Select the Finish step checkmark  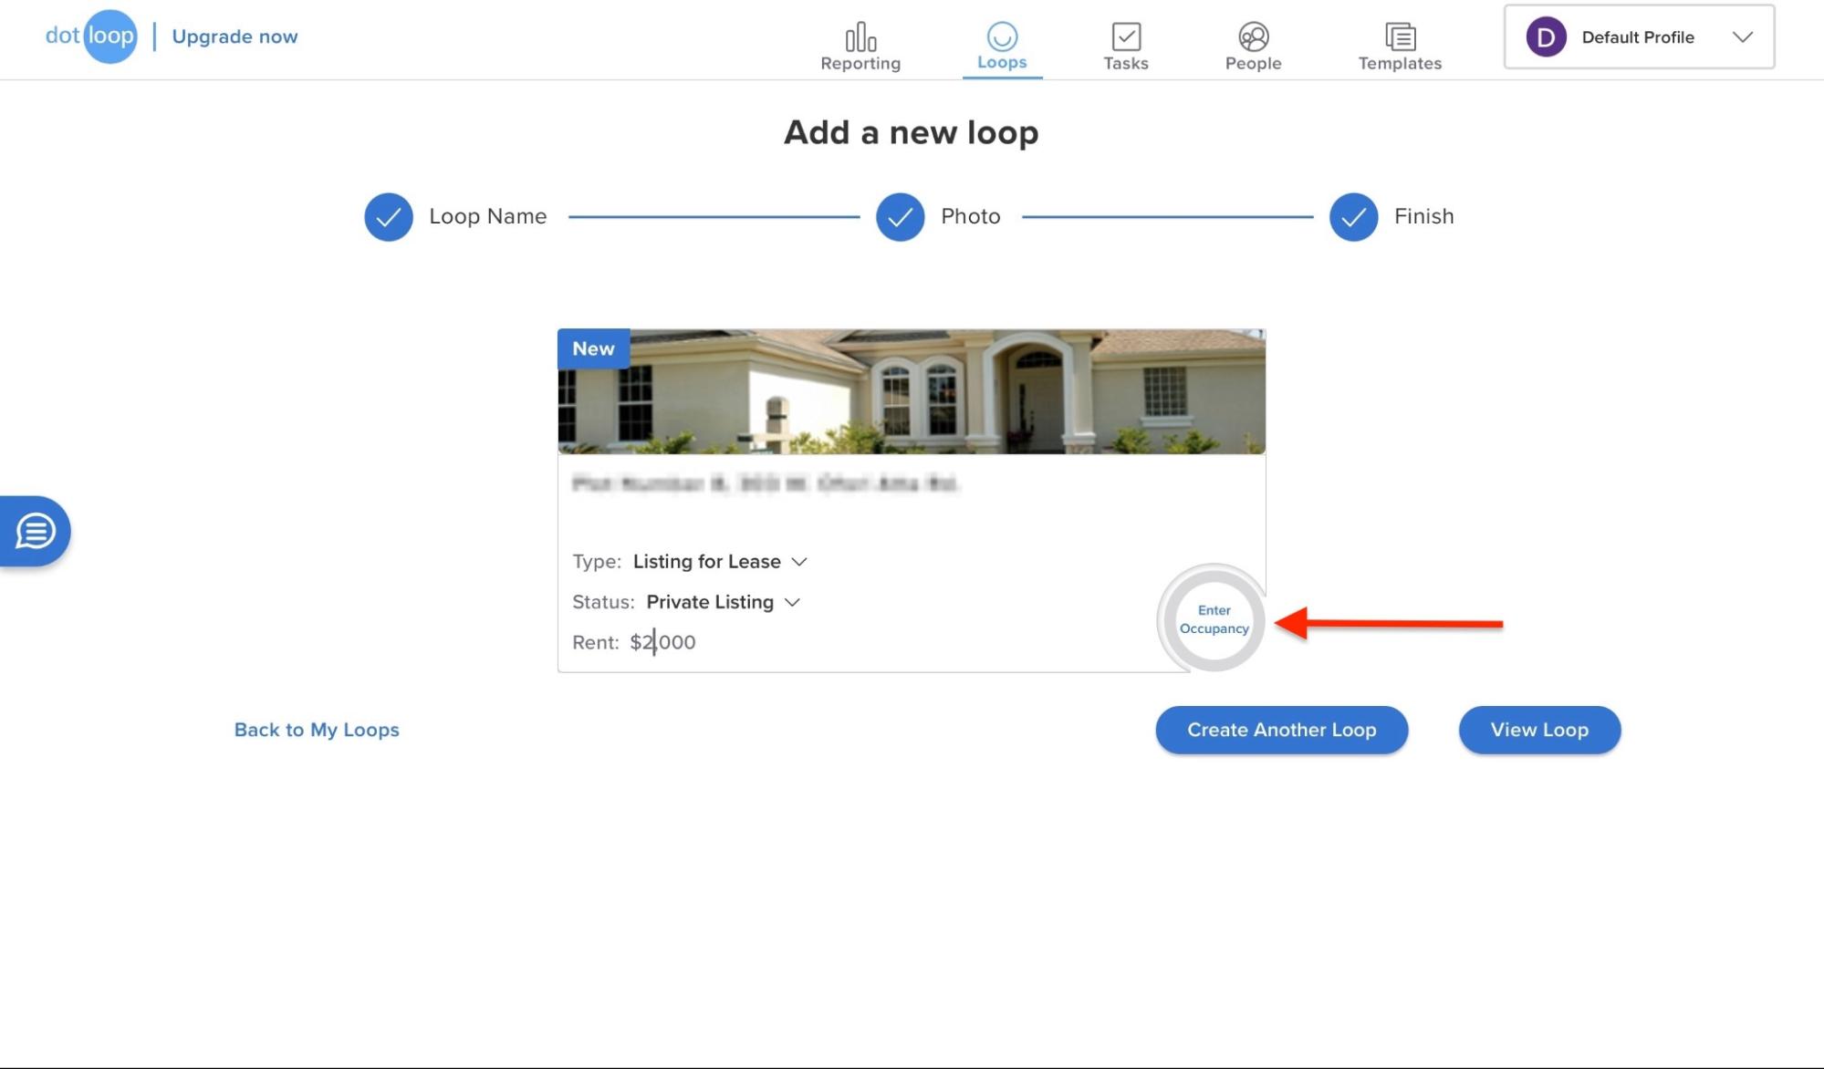1352,217
